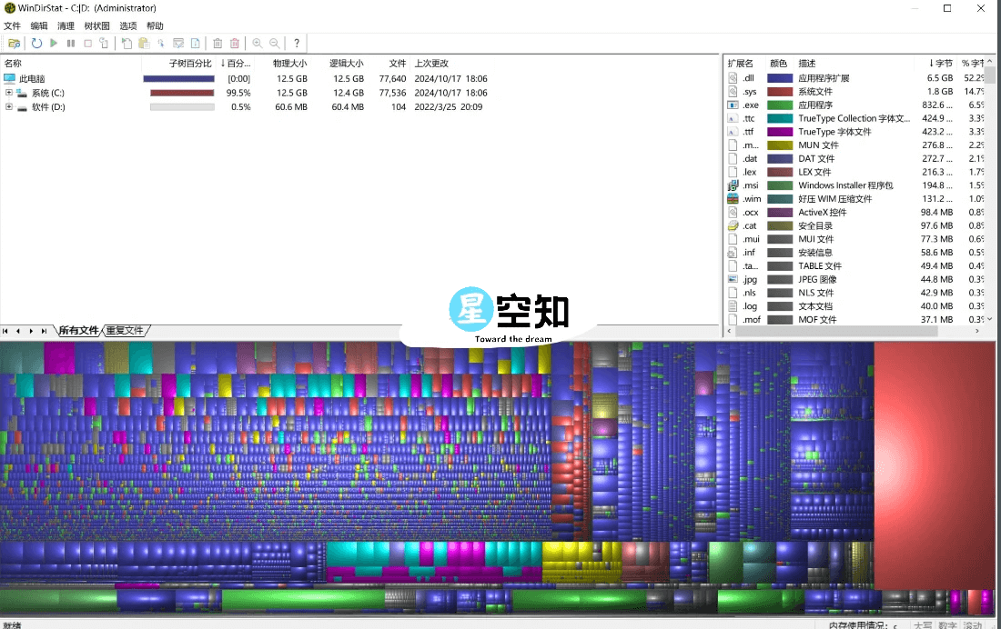Resume scanning with the play icon

coord(53,43)
